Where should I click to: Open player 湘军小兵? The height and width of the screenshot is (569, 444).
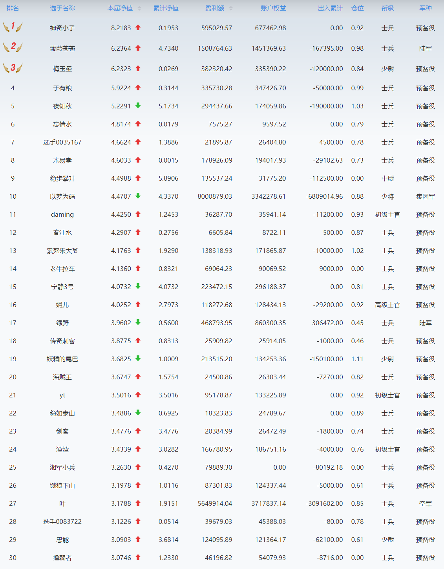pos(62,468)
